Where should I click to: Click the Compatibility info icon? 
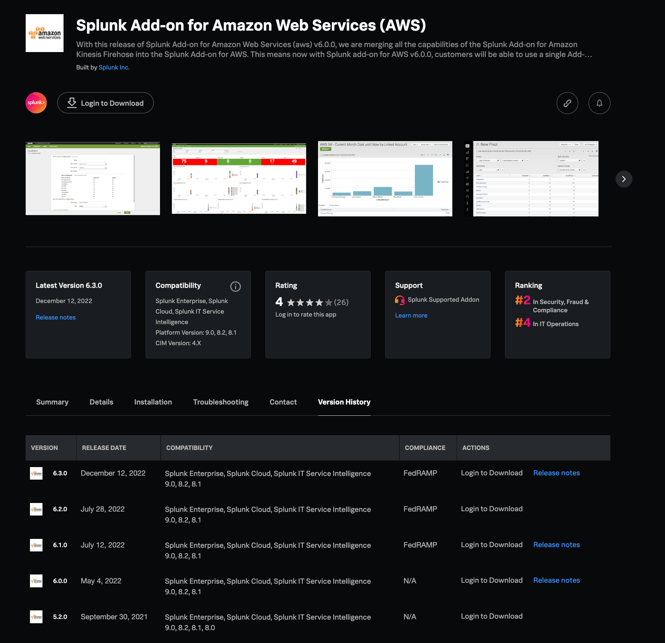(235, 287)
